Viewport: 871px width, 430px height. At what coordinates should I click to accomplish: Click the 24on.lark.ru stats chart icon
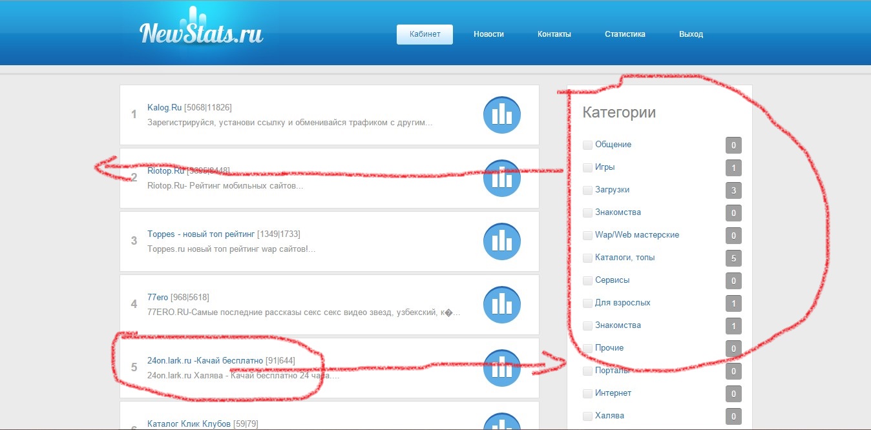[501, 368]
